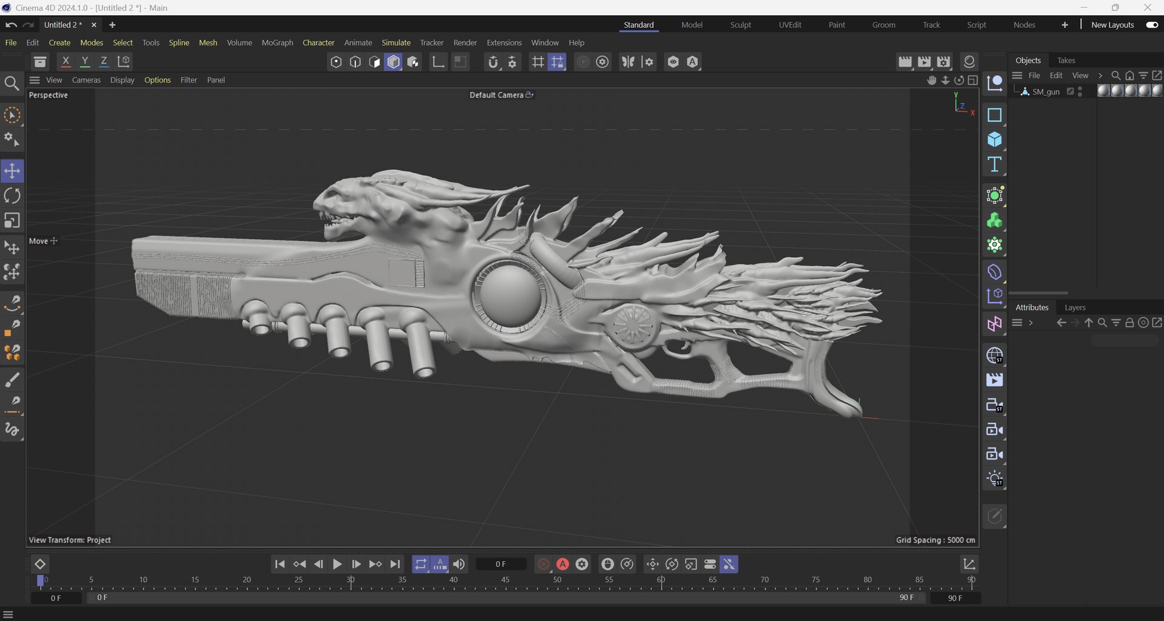Click Render to Picture Viewer icon

pyautogui.click(x=925, y=61)
